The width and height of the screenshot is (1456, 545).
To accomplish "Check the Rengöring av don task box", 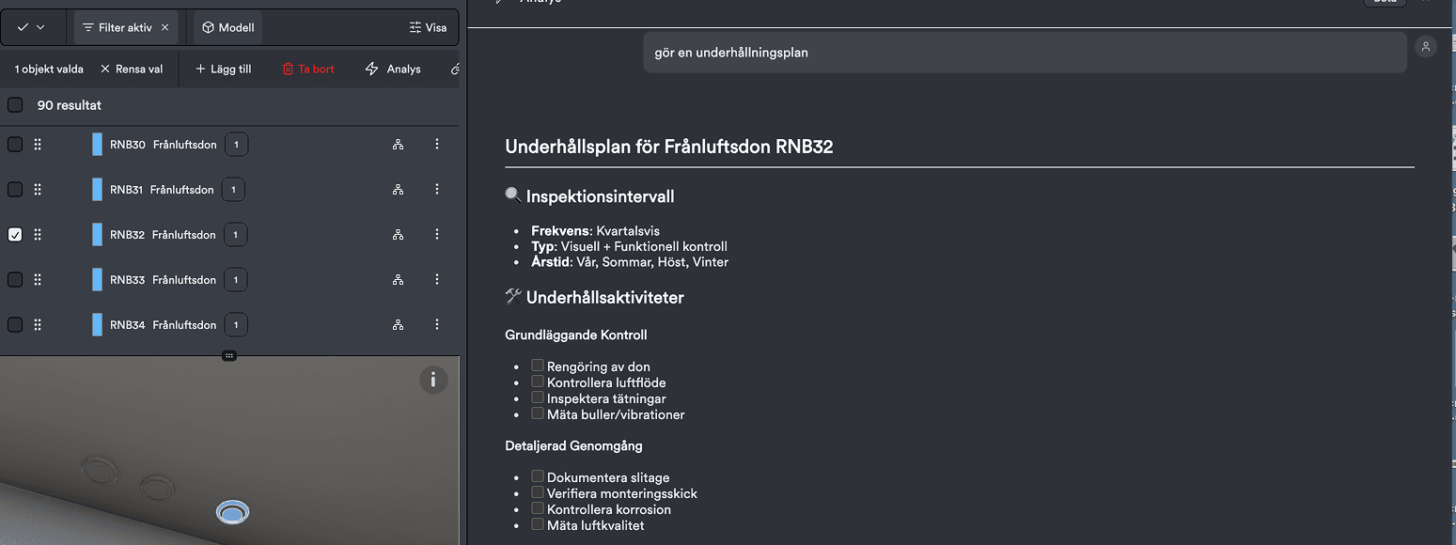I will point(538,366).
